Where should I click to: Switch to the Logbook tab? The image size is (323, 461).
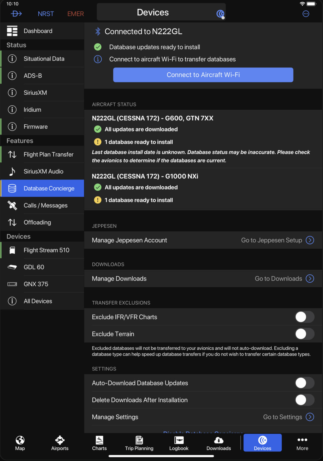[x=179, y=443]
